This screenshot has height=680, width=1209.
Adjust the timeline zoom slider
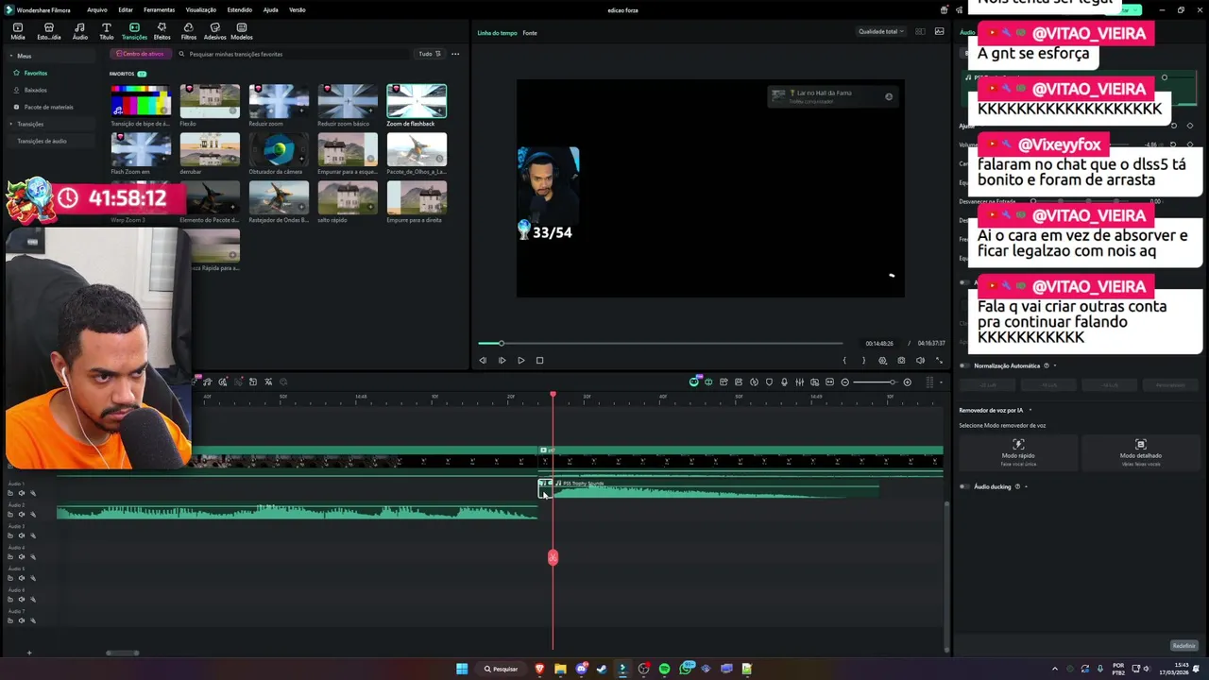(874, 382)
